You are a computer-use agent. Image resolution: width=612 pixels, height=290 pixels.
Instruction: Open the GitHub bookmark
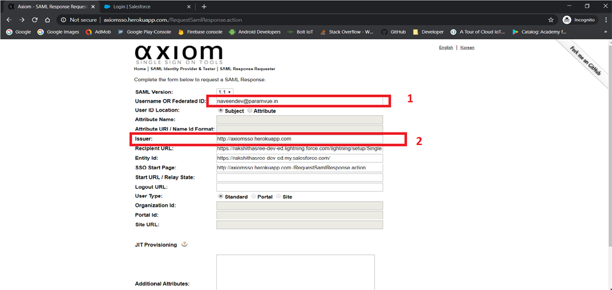coord(393,32)
